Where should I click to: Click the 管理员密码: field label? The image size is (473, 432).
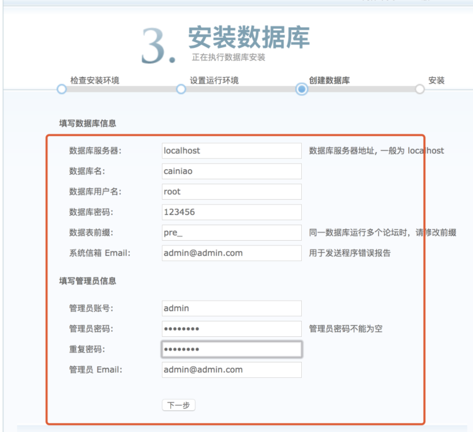tap(91, 329)
